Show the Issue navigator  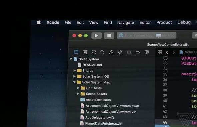point(111,52)
